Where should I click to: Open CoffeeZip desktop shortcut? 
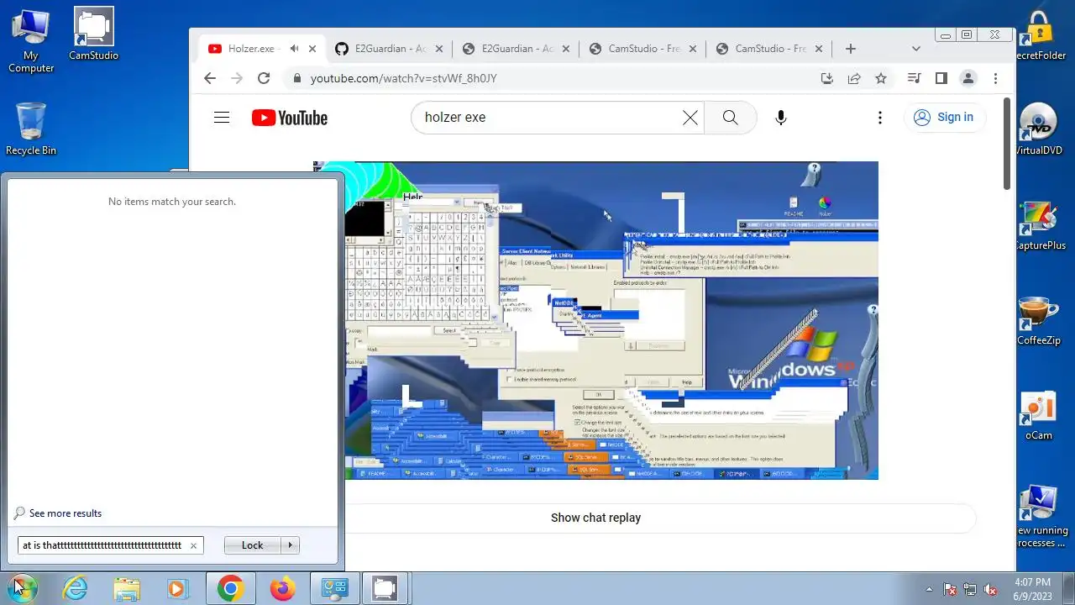click(1039, 321)
